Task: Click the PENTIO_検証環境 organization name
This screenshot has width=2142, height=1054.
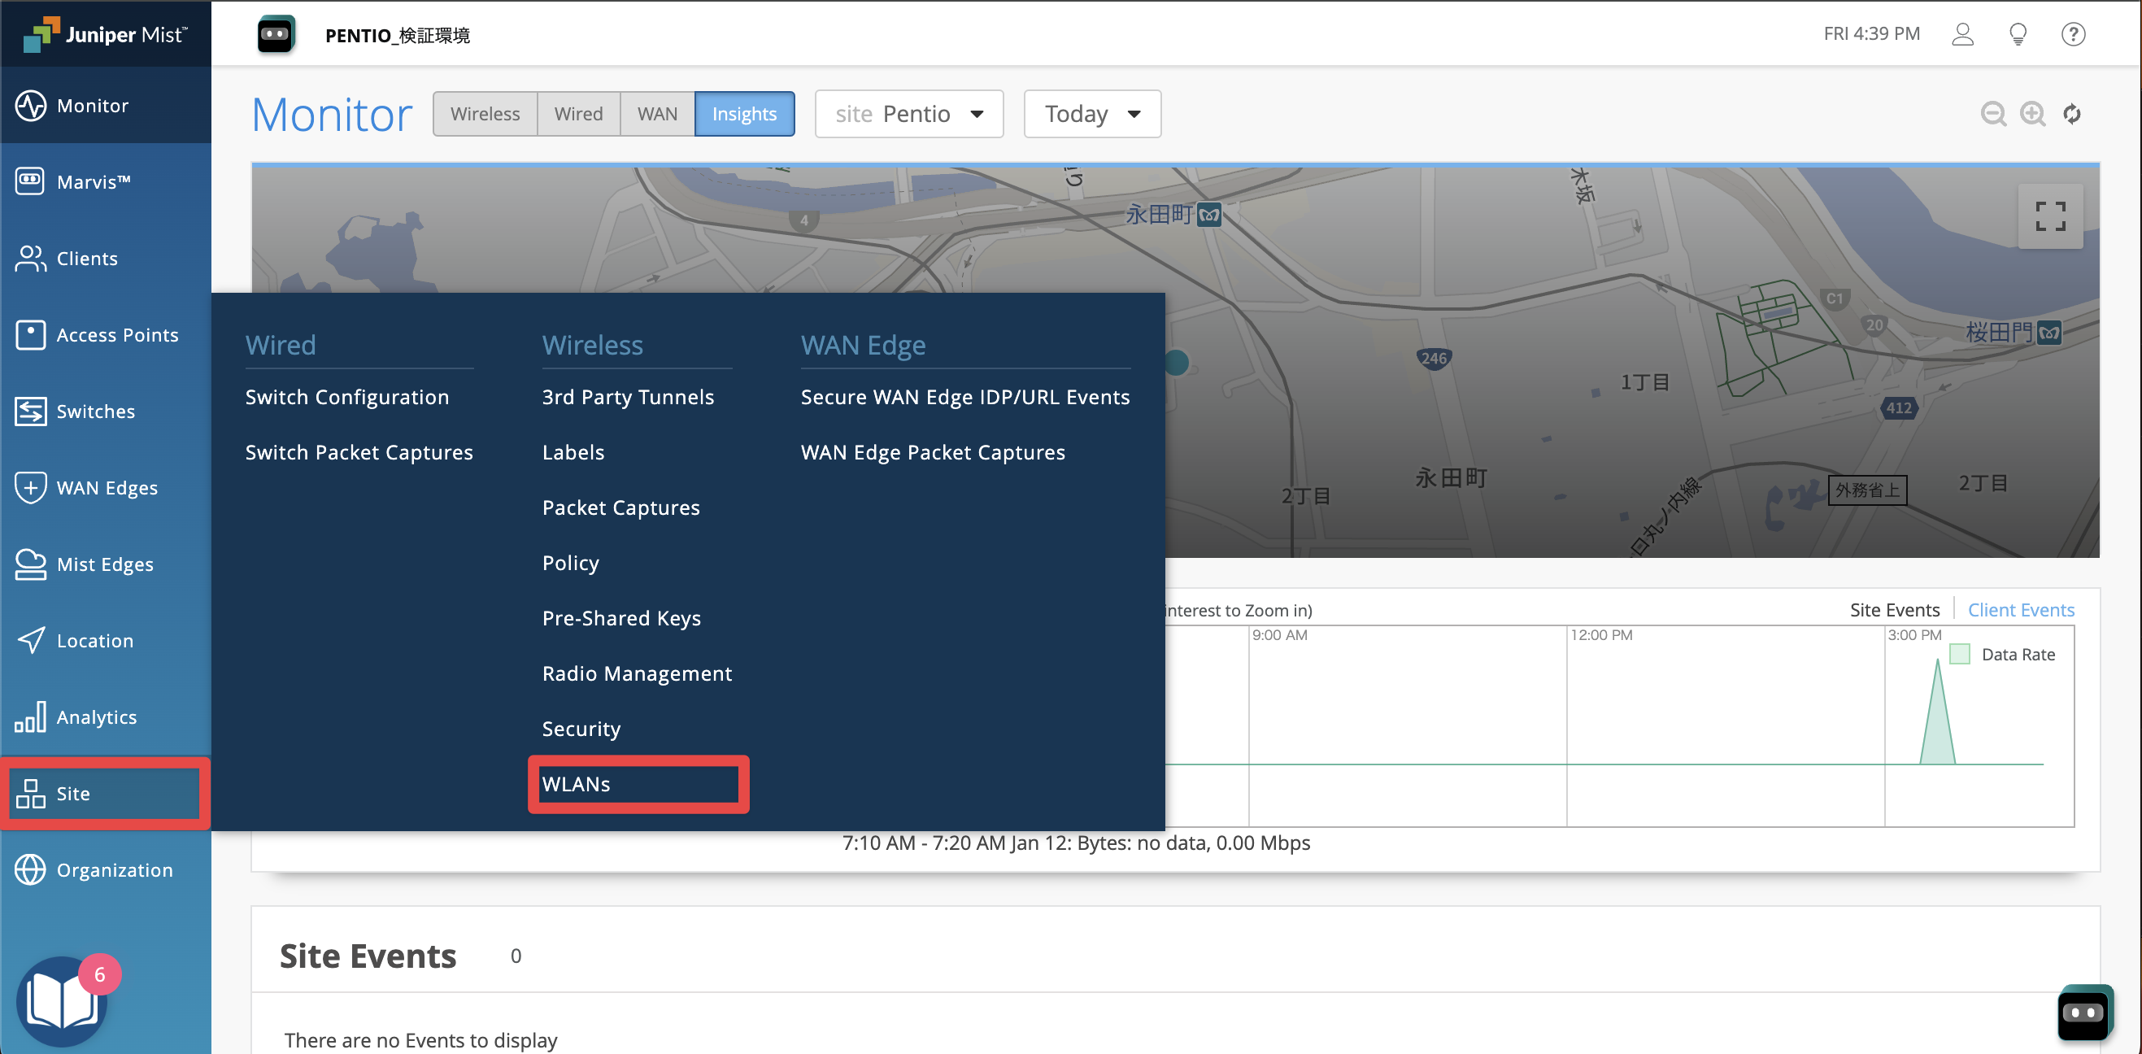Action: click(398, 36)
